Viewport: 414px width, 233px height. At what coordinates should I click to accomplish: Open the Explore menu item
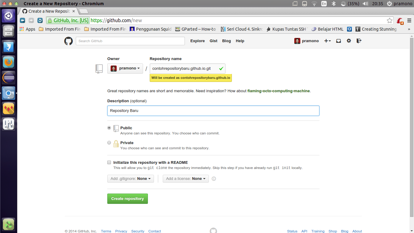point(198,41)
